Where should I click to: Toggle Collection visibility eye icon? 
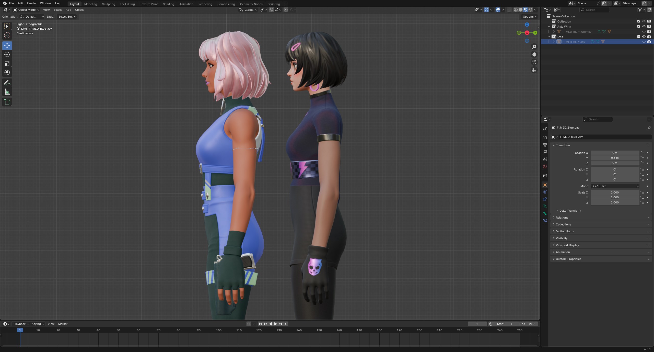[644, 21]
